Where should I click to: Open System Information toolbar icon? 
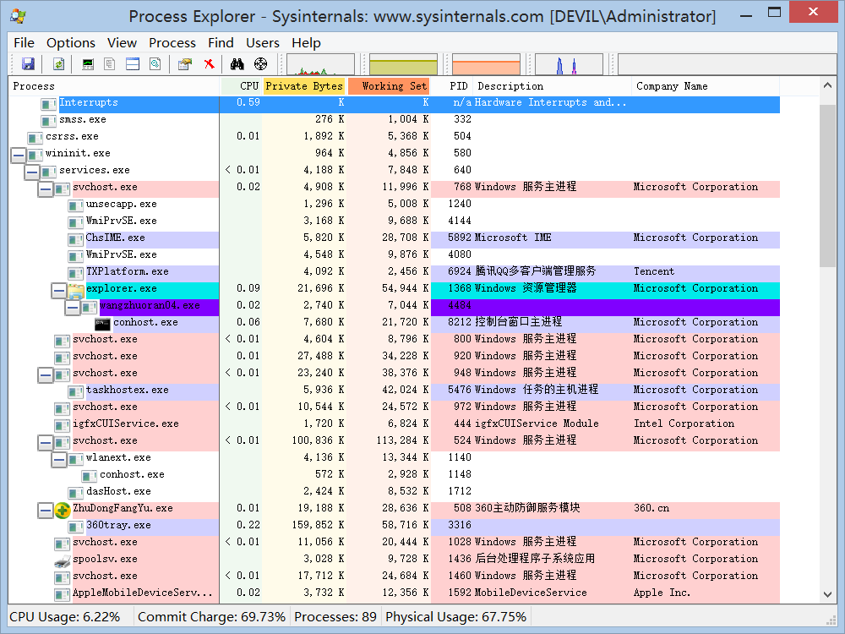click(x=88, y=64)
